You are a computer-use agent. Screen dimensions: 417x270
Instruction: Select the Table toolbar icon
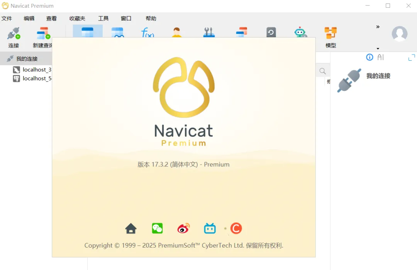click(88, 32)
